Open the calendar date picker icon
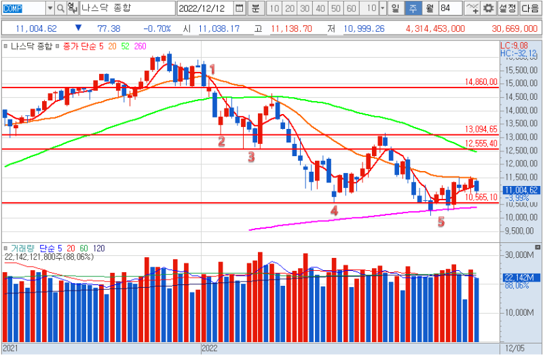 click(240, 8)
